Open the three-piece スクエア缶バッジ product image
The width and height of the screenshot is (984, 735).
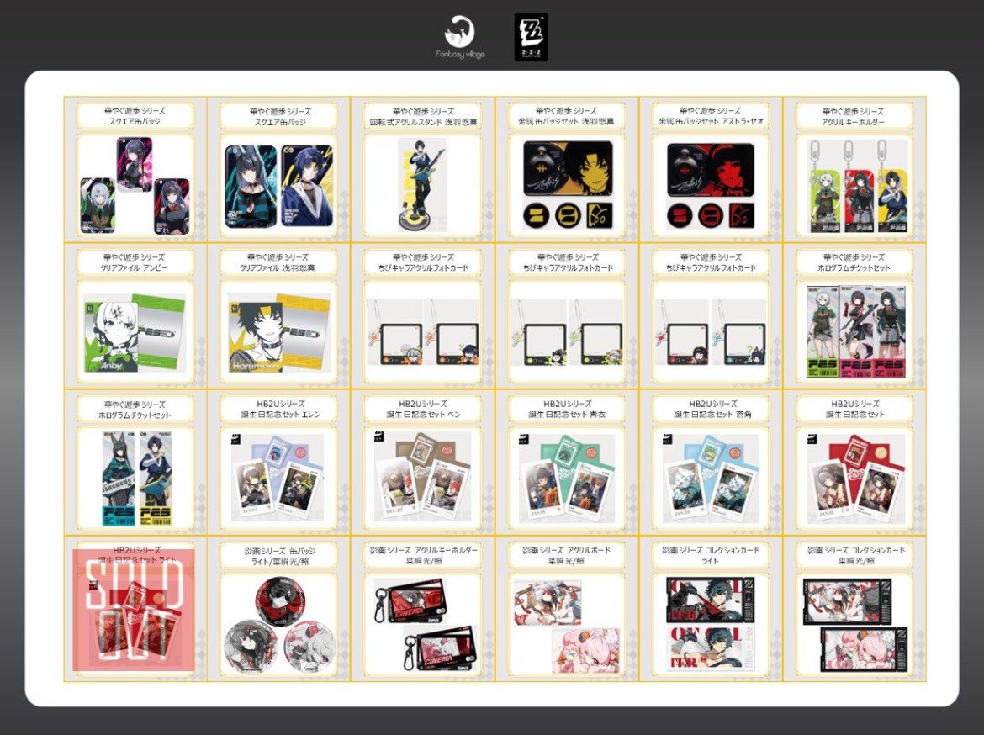click(x=135, y=186)
